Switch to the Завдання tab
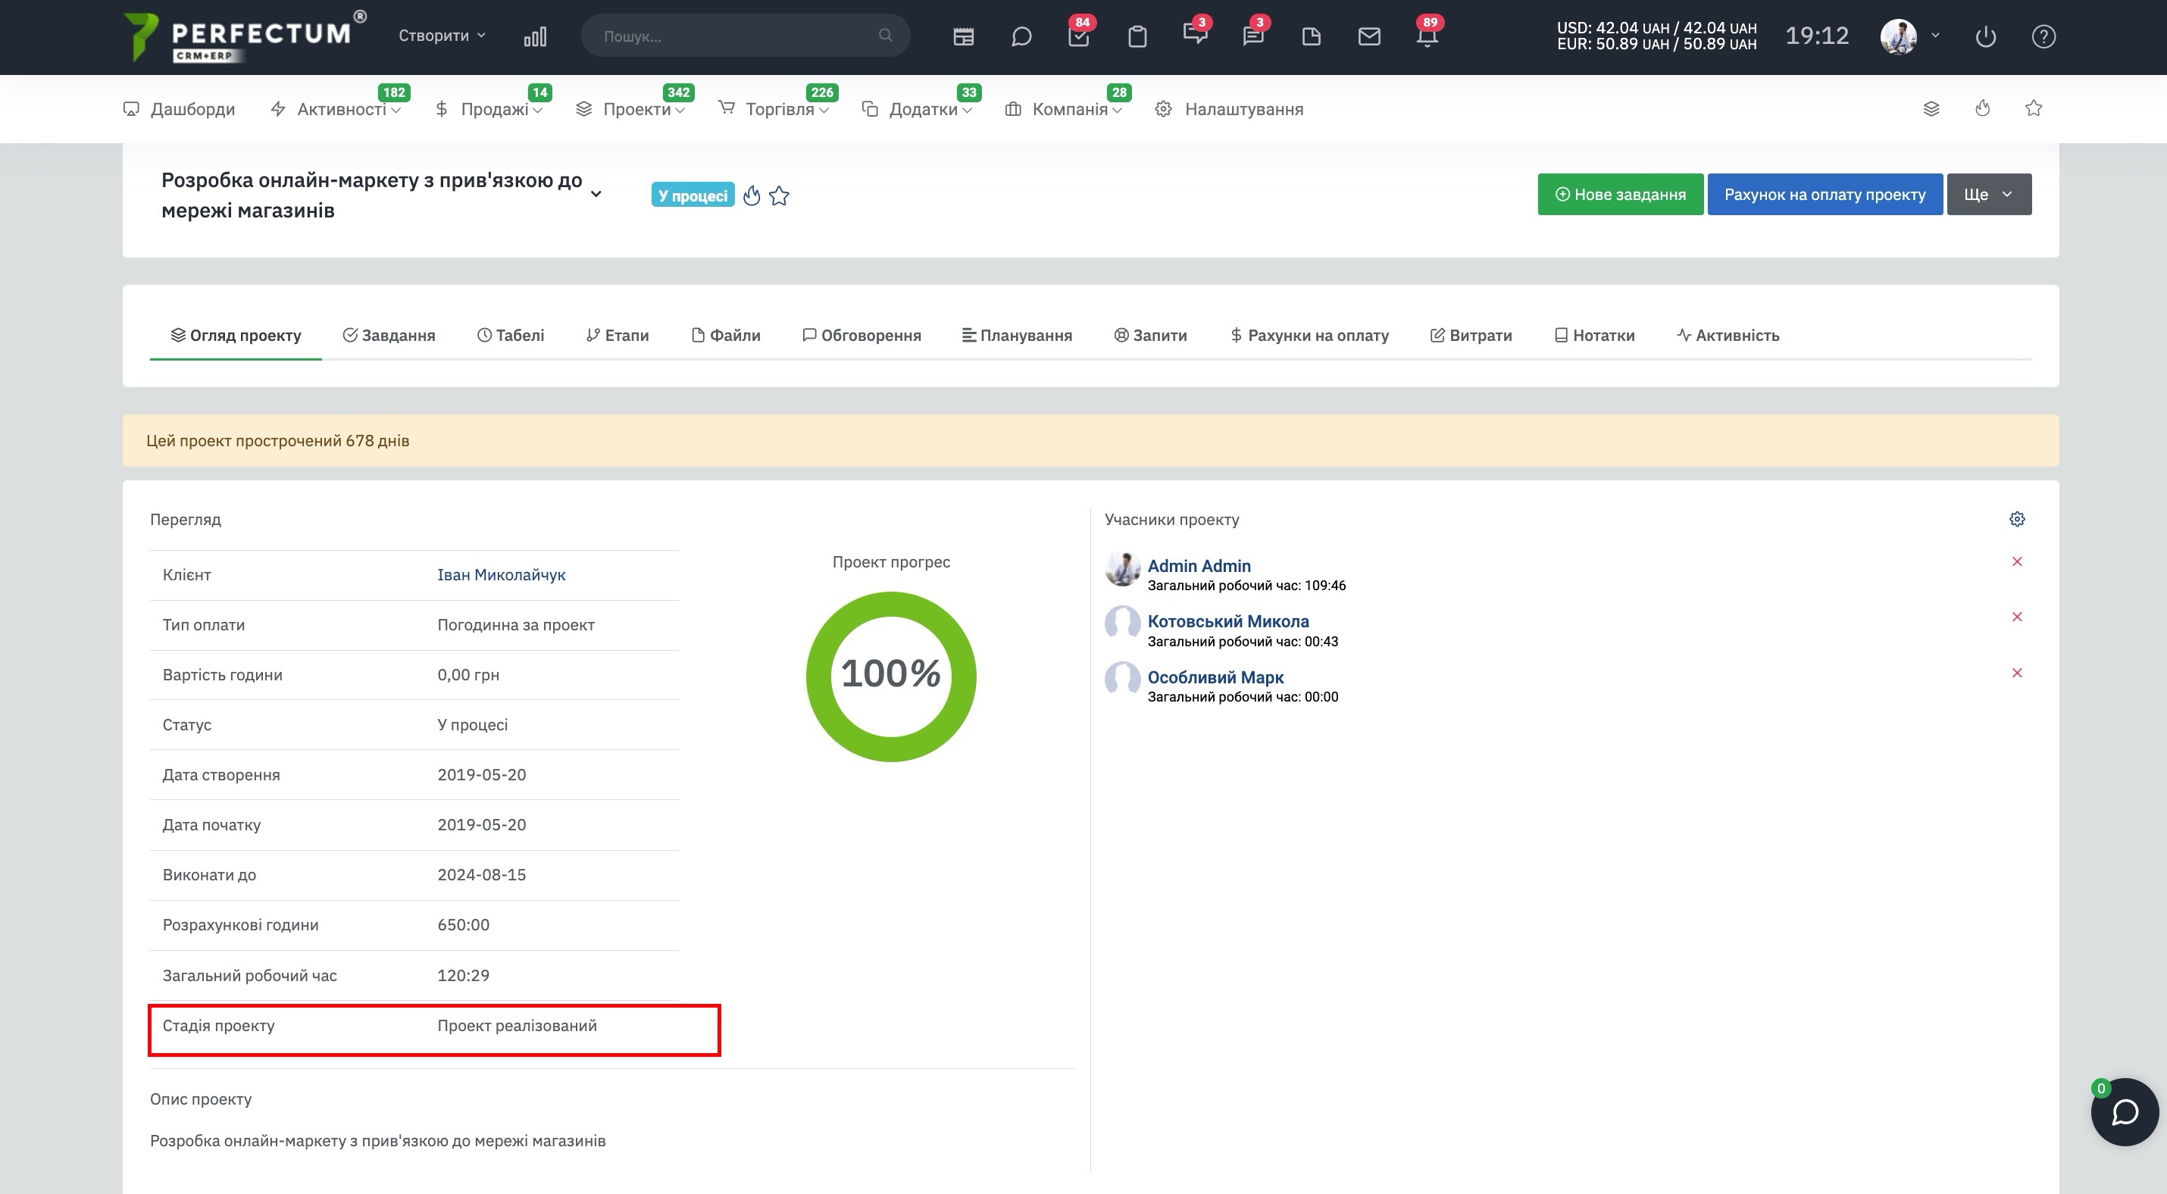This screenshot has height=1194, width=2167. (x=389, y=336)
